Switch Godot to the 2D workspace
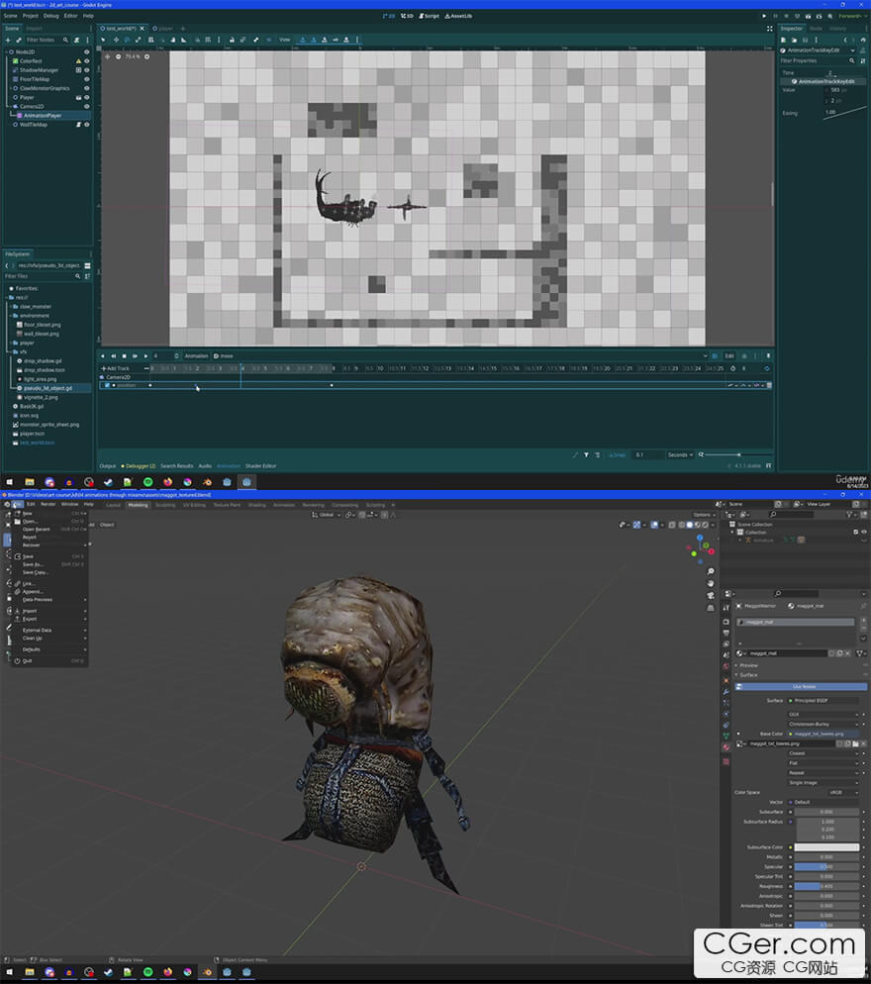The width and height of the screenshot is (871, 984). pos(389,16)
